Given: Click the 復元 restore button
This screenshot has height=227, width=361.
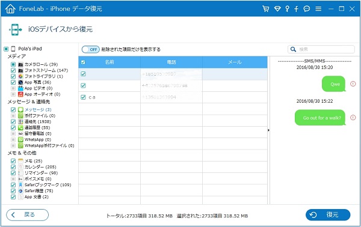Looking at the screenshot, I should pyautogui.click(x=328, y=215).
